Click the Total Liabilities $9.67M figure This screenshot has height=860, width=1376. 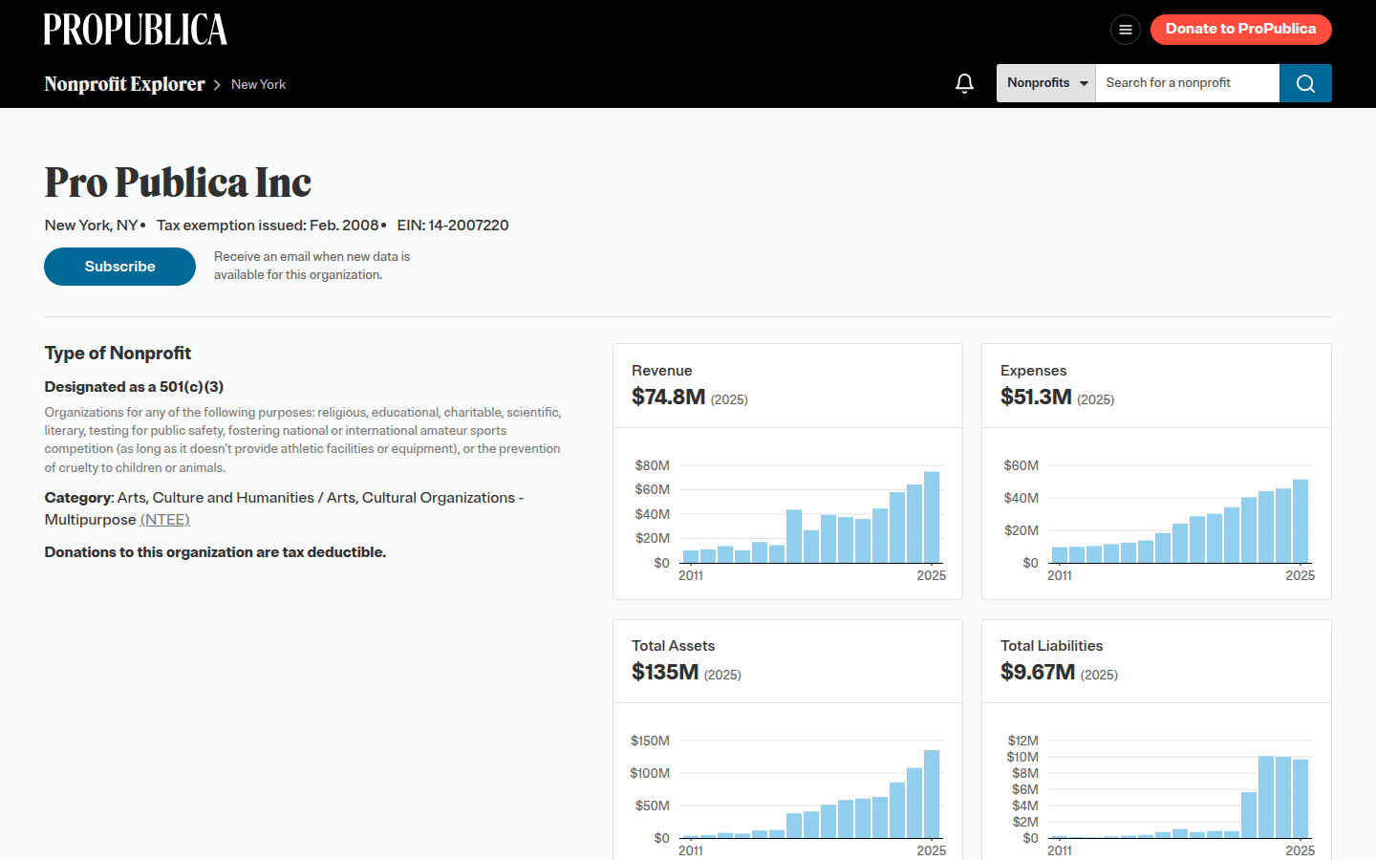coord(1038,672)
